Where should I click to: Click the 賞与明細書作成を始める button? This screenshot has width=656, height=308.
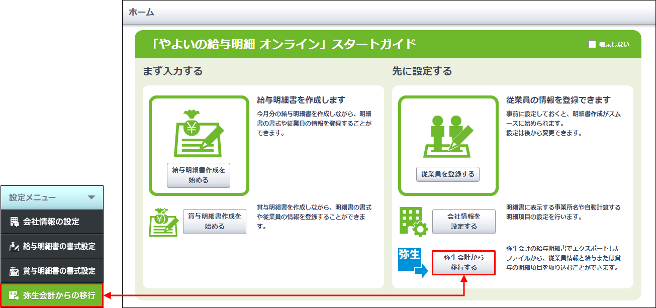click(215, 221)
